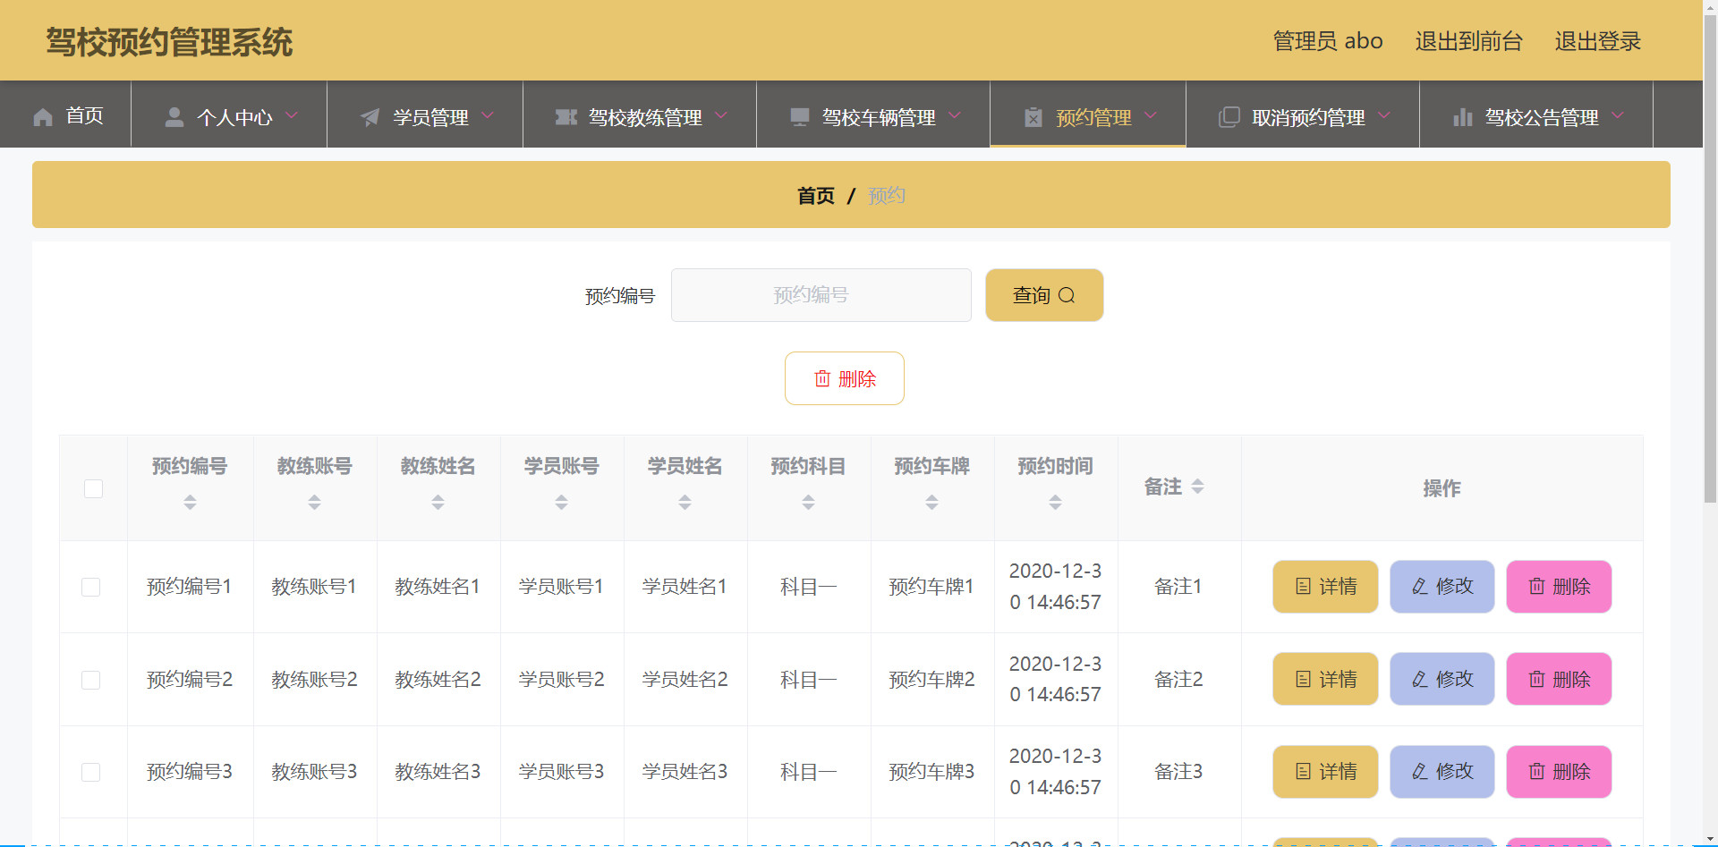Expand the 驾校教练管理 dropdown chevron
The height and width of the screenshot is (847, 1718).
pos(721,115)
